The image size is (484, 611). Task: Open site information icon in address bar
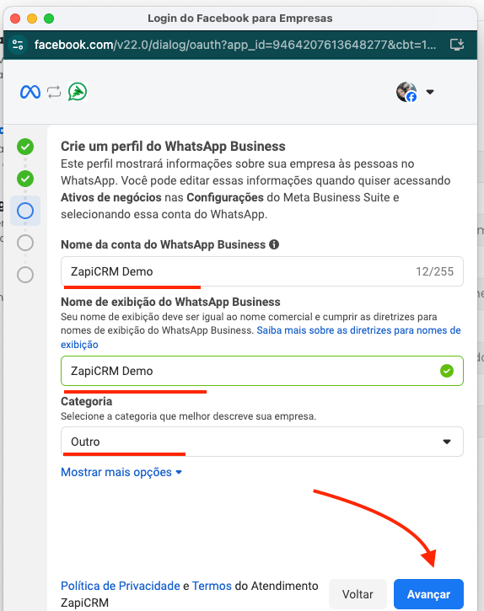(18, 45)
